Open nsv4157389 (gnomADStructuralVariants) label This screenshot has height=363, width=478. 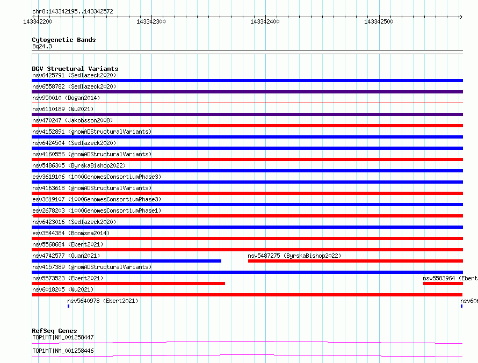tap(92, 267)
